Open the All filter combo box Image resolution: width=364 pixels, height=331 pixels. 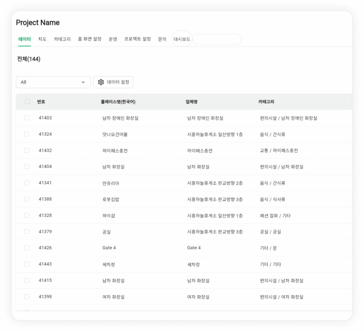point(53,82)
